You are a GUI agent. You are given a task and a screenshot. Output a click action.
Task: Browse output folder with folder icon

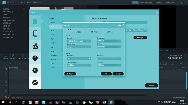145,30
